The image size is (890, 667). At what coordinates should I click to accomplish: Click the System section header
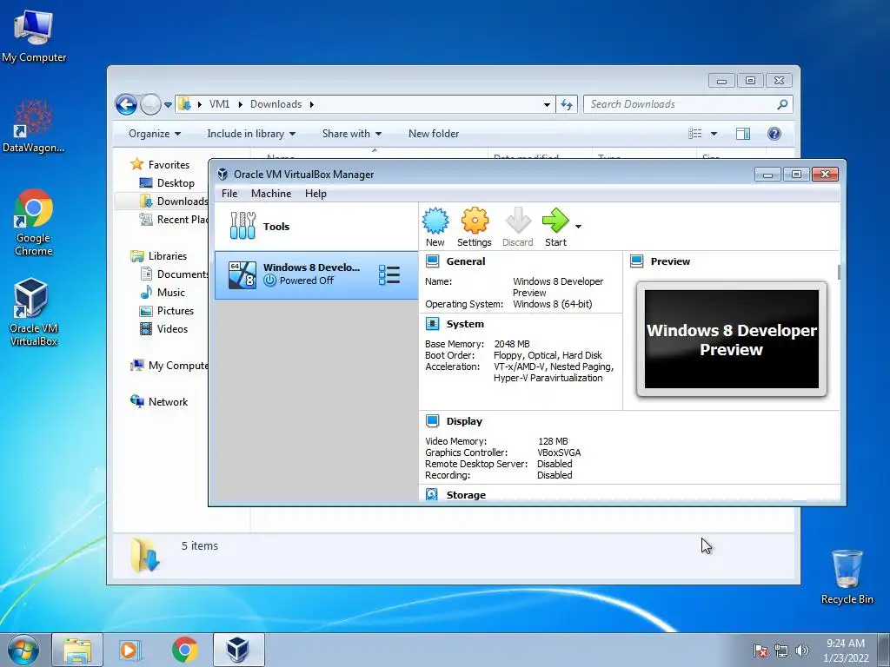point(465,324)
